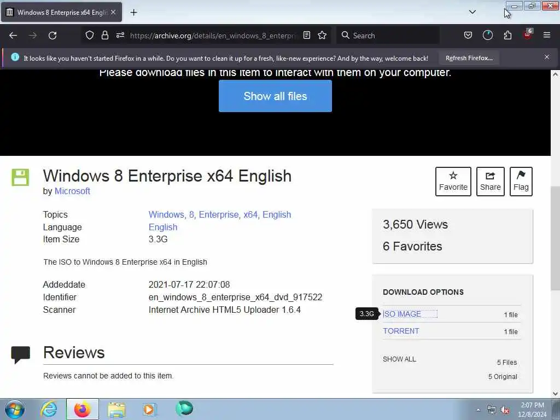Image resolution: width=560 pixels, height=420 pixels.
Task: Open Windows Explorer from taskbar
Action: tap(116, 409)
